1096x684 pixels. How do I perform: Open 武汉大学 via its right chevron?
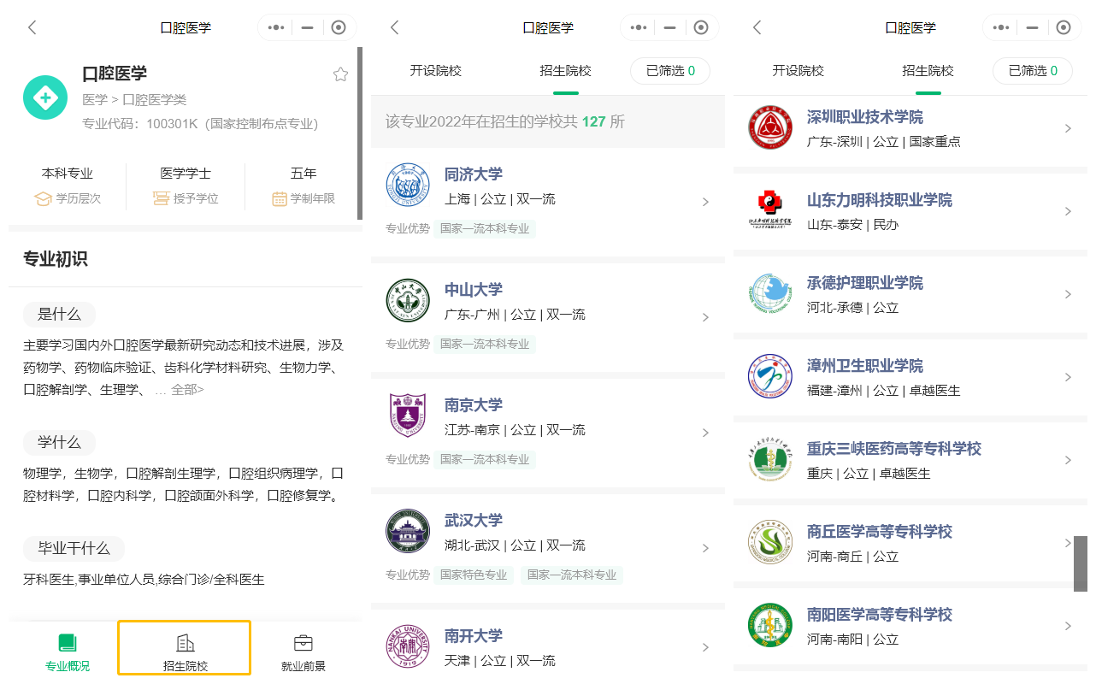pyautogui.click(x=705, y=548)
